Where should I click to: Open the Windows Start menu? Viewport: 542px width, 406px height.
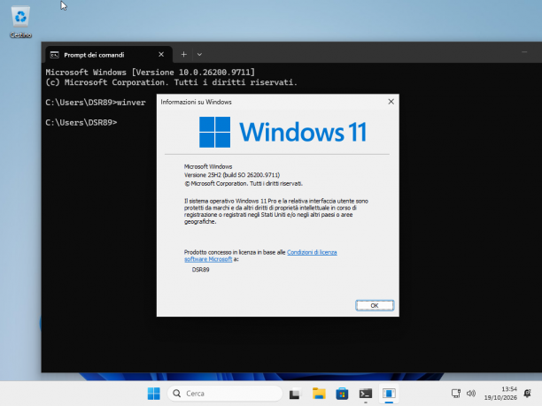[x=154, y=394]
